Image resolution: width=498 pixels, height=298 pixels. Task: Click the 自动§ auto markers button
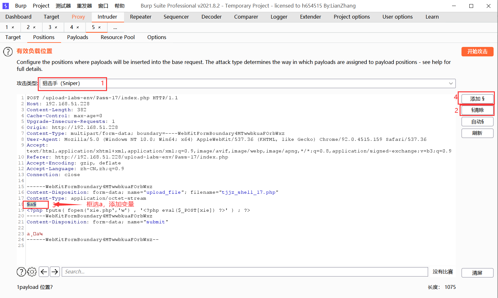point(477,122)
